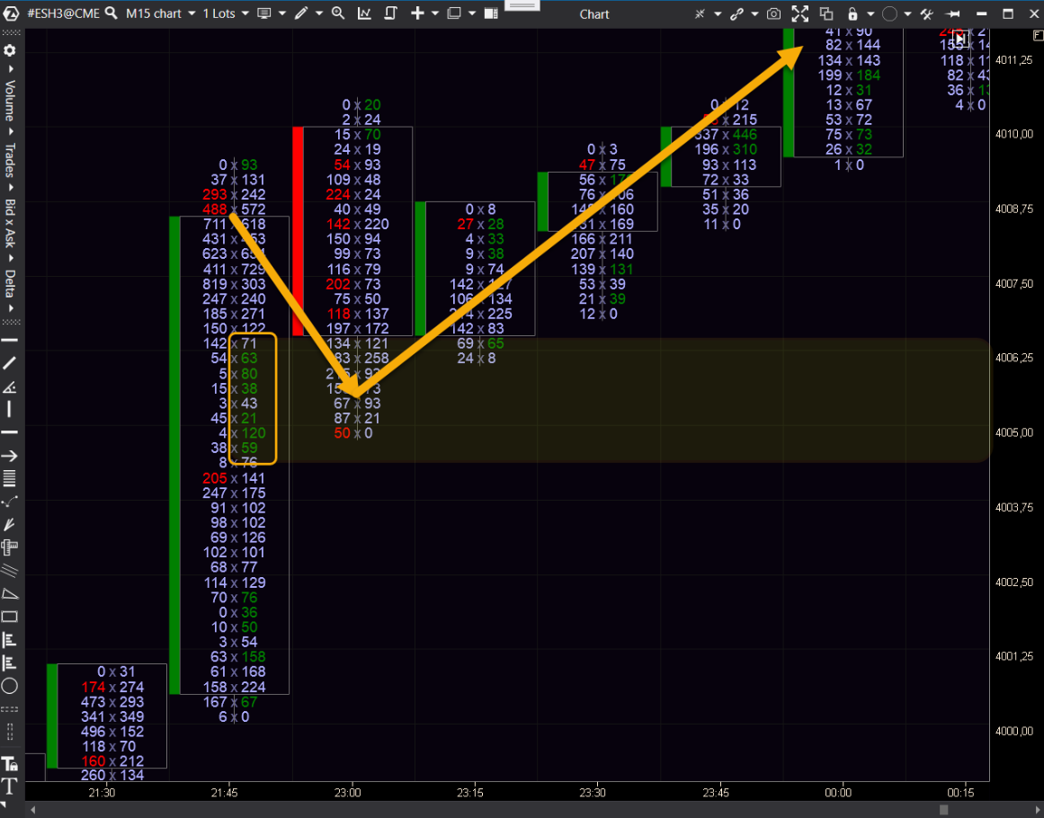Open the gear settings in left sidebar
1044x818 pixels.
[x=10, y=50]
